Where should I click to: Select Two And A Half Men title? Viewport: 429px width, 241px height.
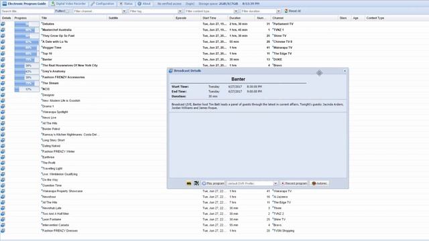pos(56,214)
